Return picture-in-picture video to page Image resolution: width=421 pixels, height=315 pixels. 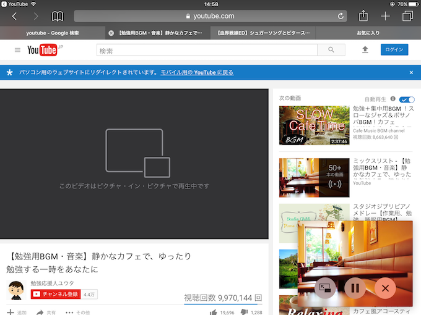tap(325, 288)
